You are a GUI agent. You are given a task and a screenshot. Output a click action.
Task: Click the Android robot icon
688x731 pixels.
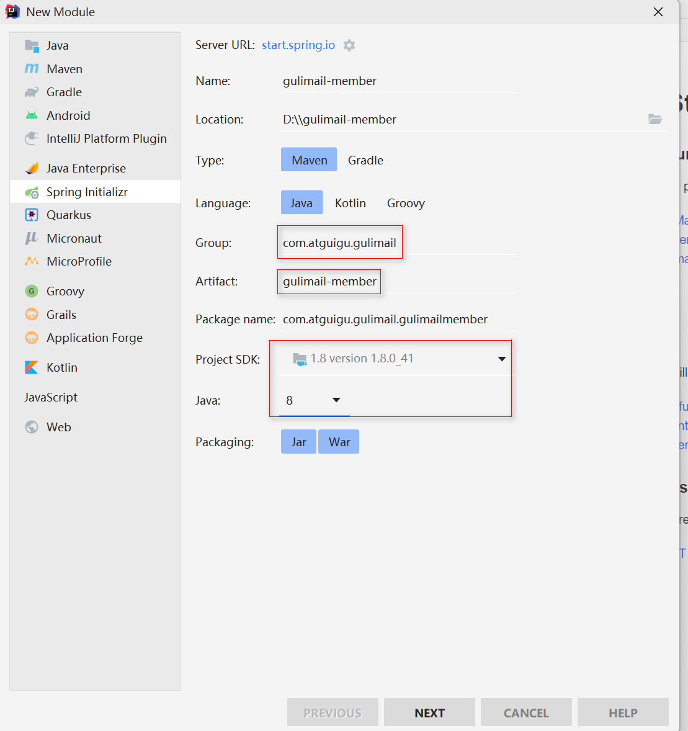pyautogui.click(x=32, y=115)
